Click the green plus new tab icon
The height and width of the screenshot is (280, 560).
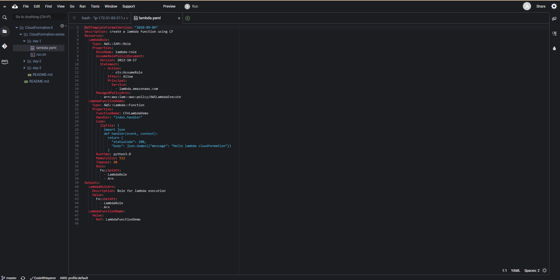point(188,18)
